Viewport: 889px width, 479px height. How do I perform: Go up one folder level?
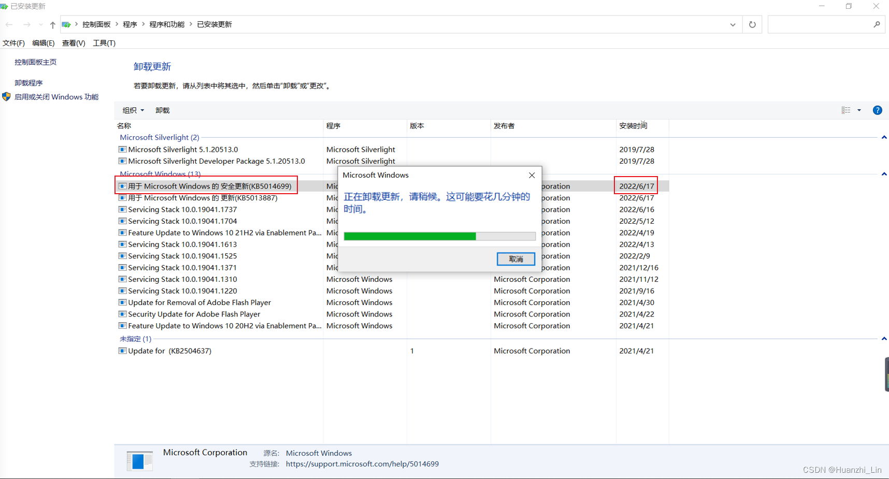52,24
